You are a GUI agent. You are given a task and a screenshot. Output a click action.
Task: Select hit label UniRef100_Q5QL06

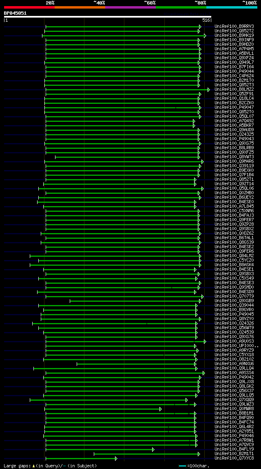[234, 188]
